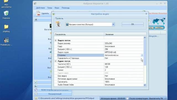Viewport: 177px width, 100px height.
Task: Open the Помощь menu
Action: pos(66,8)
